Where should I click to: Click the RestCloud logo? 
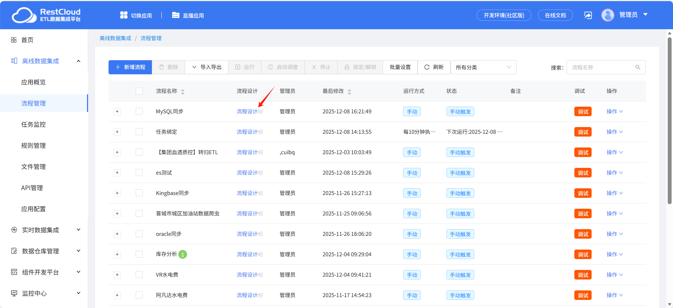tap(46, 15)
